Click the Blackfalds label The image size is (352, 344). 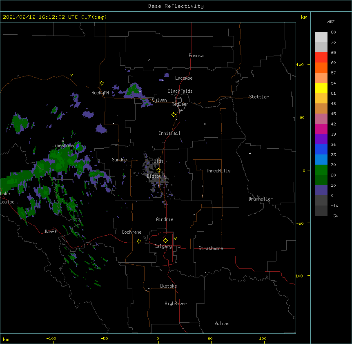[x=180, y=91]
